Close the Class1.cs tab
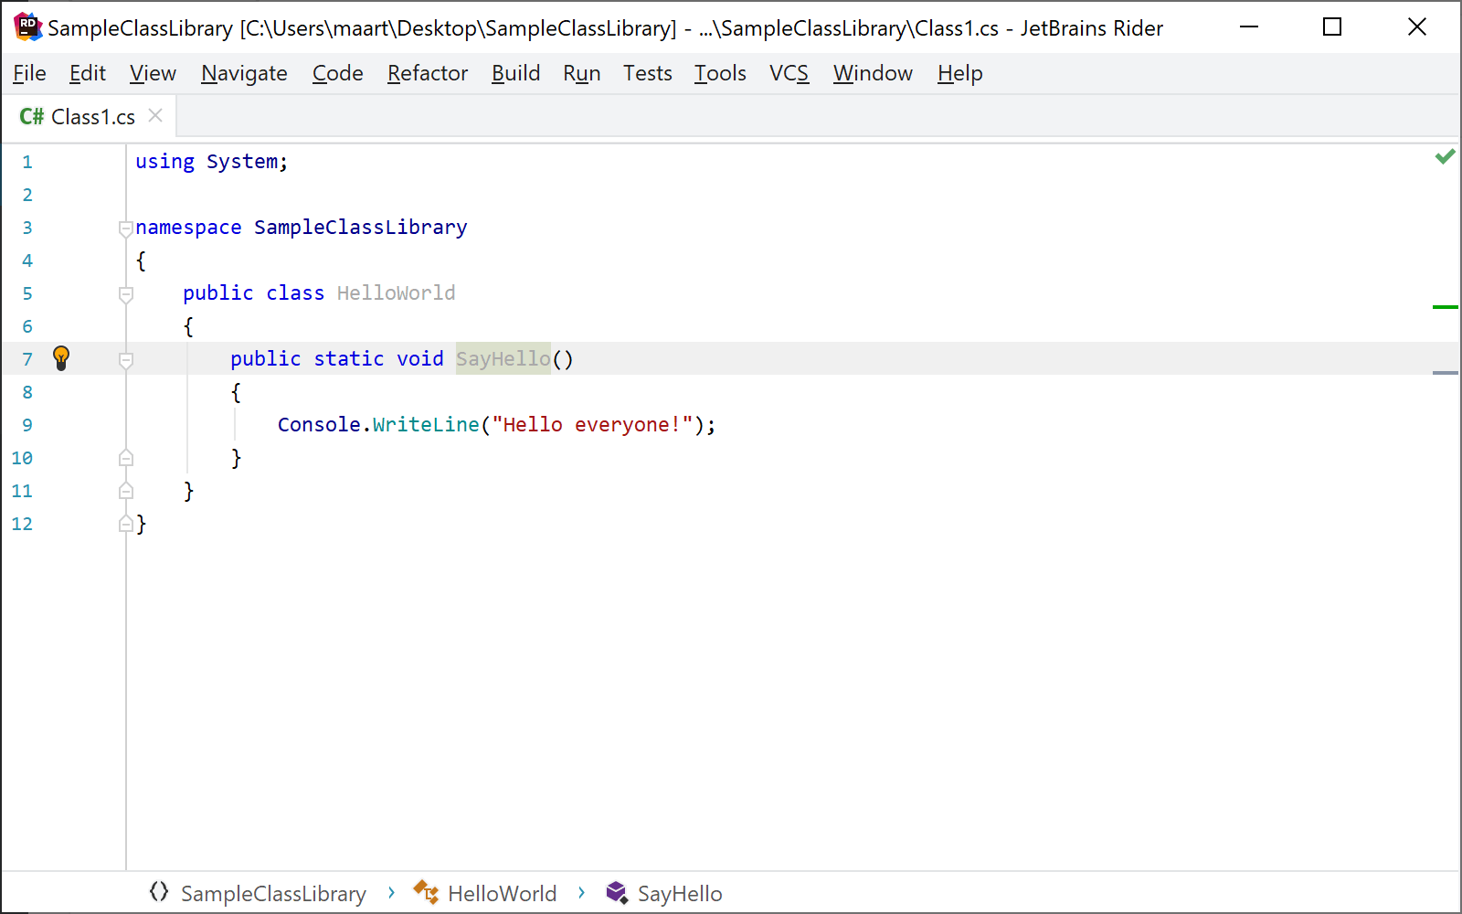The width and height of the screenshot is (1462, 914). (155, 115)
